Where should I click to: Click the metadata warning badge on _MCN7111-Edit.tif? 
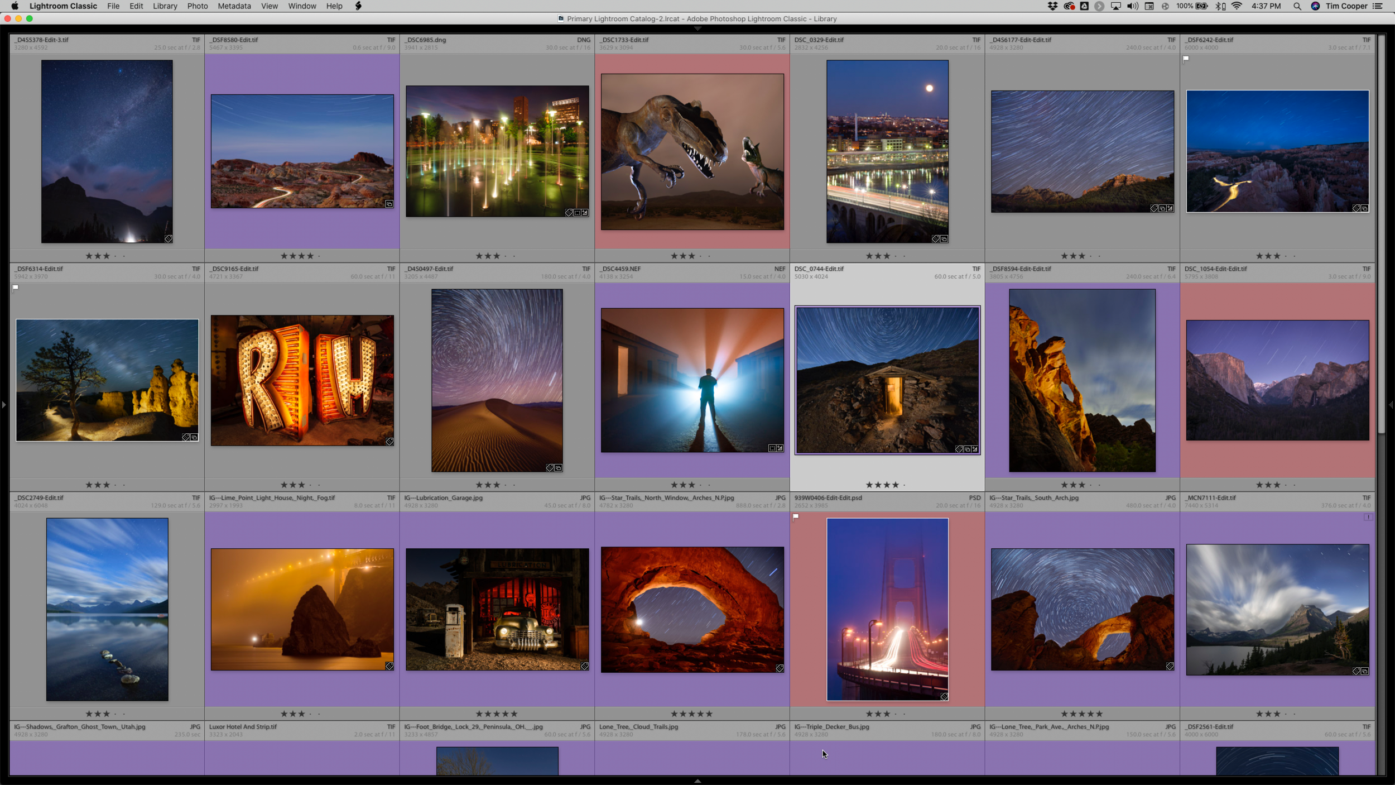click(x=1369, y=517)
